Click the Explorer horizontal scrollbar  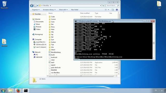point(81,76)
